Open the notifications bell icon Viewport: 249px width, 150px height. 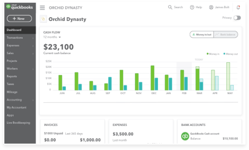tap(238, 7)
